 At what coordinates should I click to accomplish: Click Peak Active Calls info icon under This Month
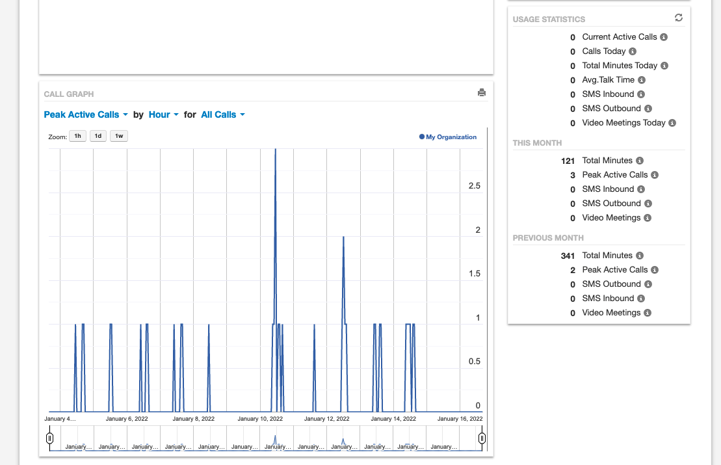pyautogui.click(x=655, y=175)
